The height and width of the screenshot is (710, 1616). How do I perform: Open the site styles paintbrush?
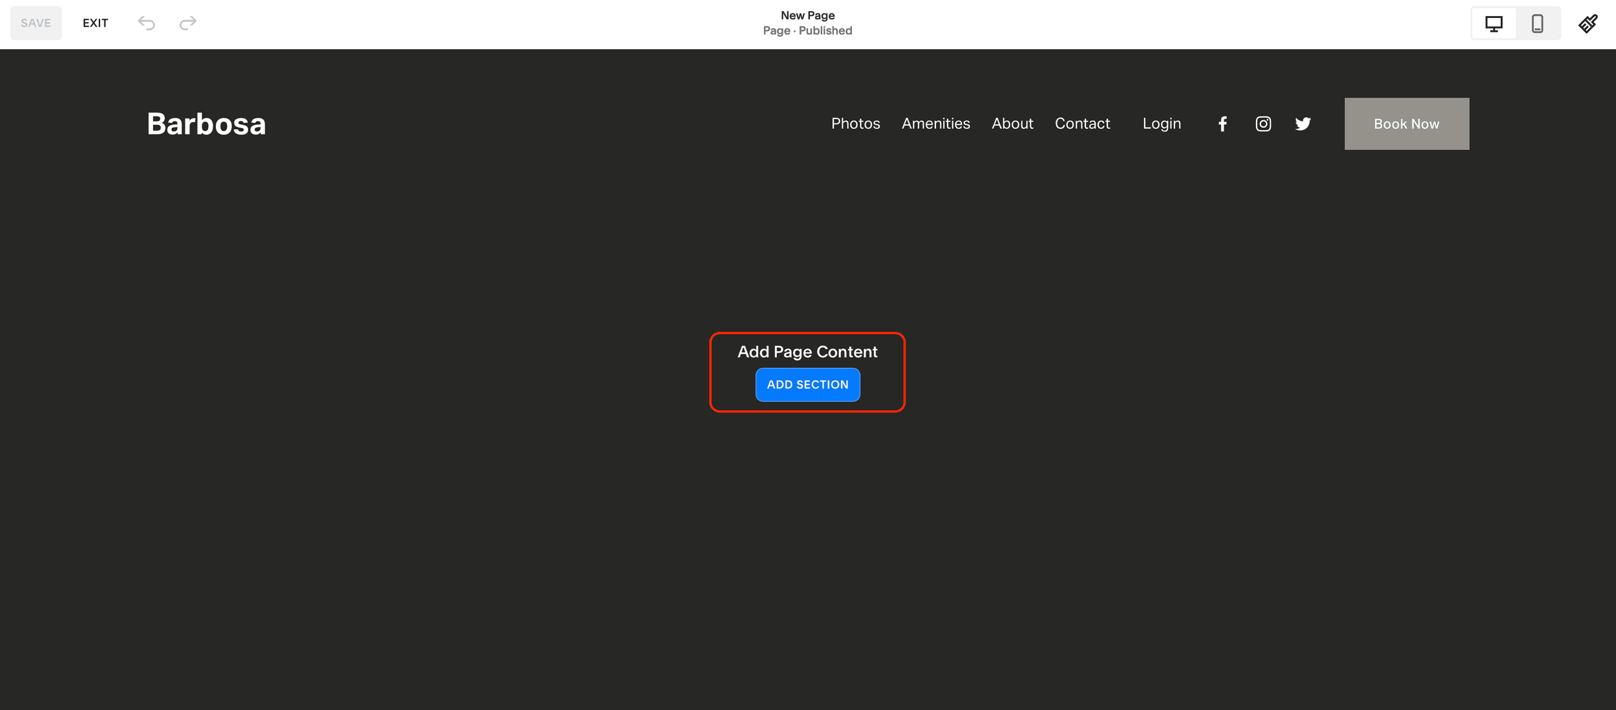pos(1588,24)
